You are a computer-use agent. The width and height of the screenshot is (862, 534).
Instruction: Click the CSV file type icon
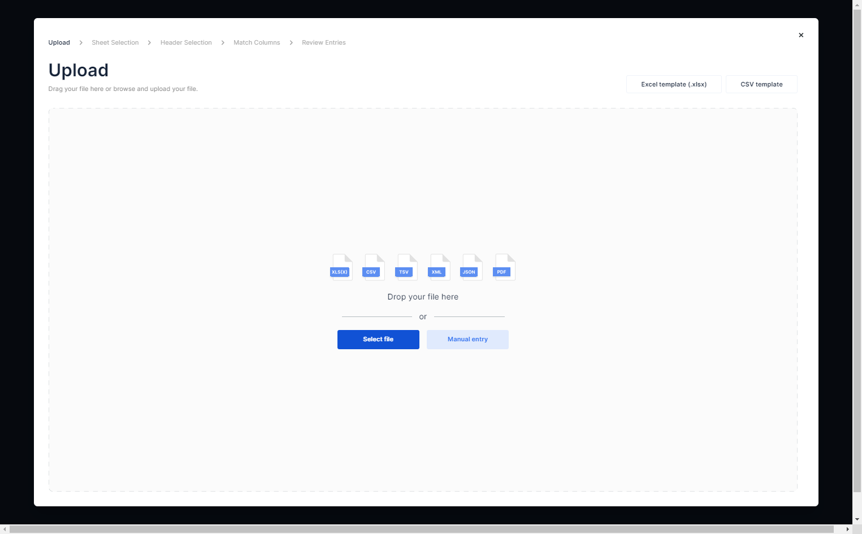coord(374,267)
